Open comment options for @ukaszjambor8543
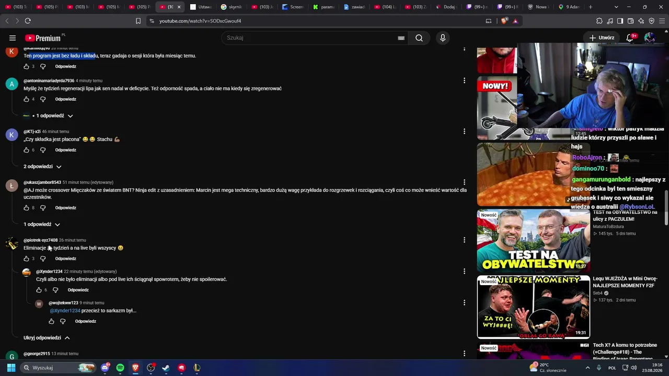Viewport: 669px width, 376px height. click(464, 182)
